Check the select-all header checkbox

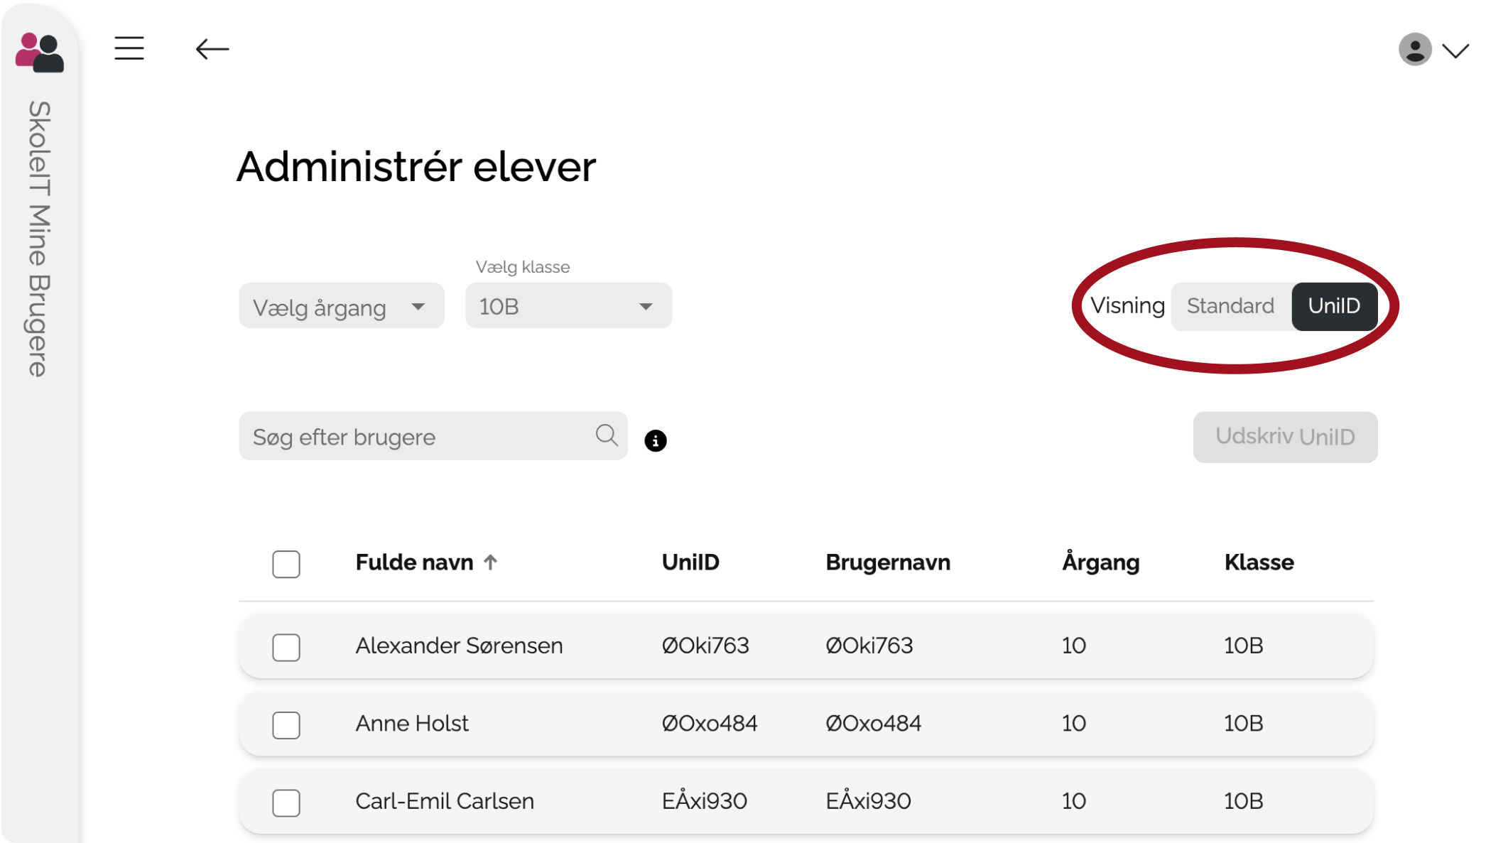(286, 565)
